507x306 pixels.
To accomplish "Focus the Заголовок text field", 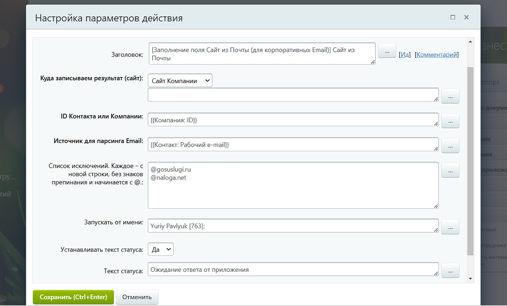I will [261, 53].
